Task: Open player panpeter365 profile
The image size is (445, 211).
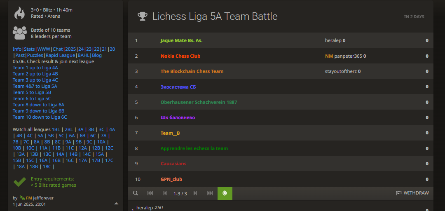Action: tap(348, 56)
